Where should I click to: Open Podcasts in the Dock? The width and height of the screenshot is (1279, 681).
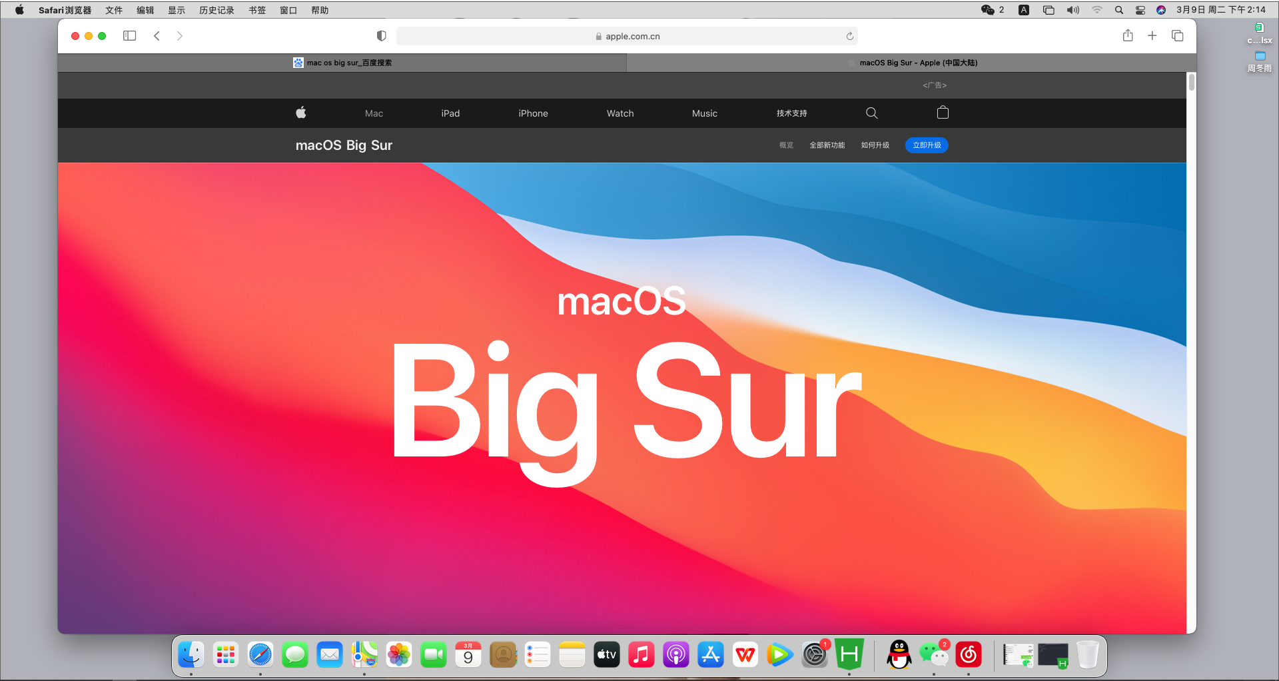click(x=676, y=655)
